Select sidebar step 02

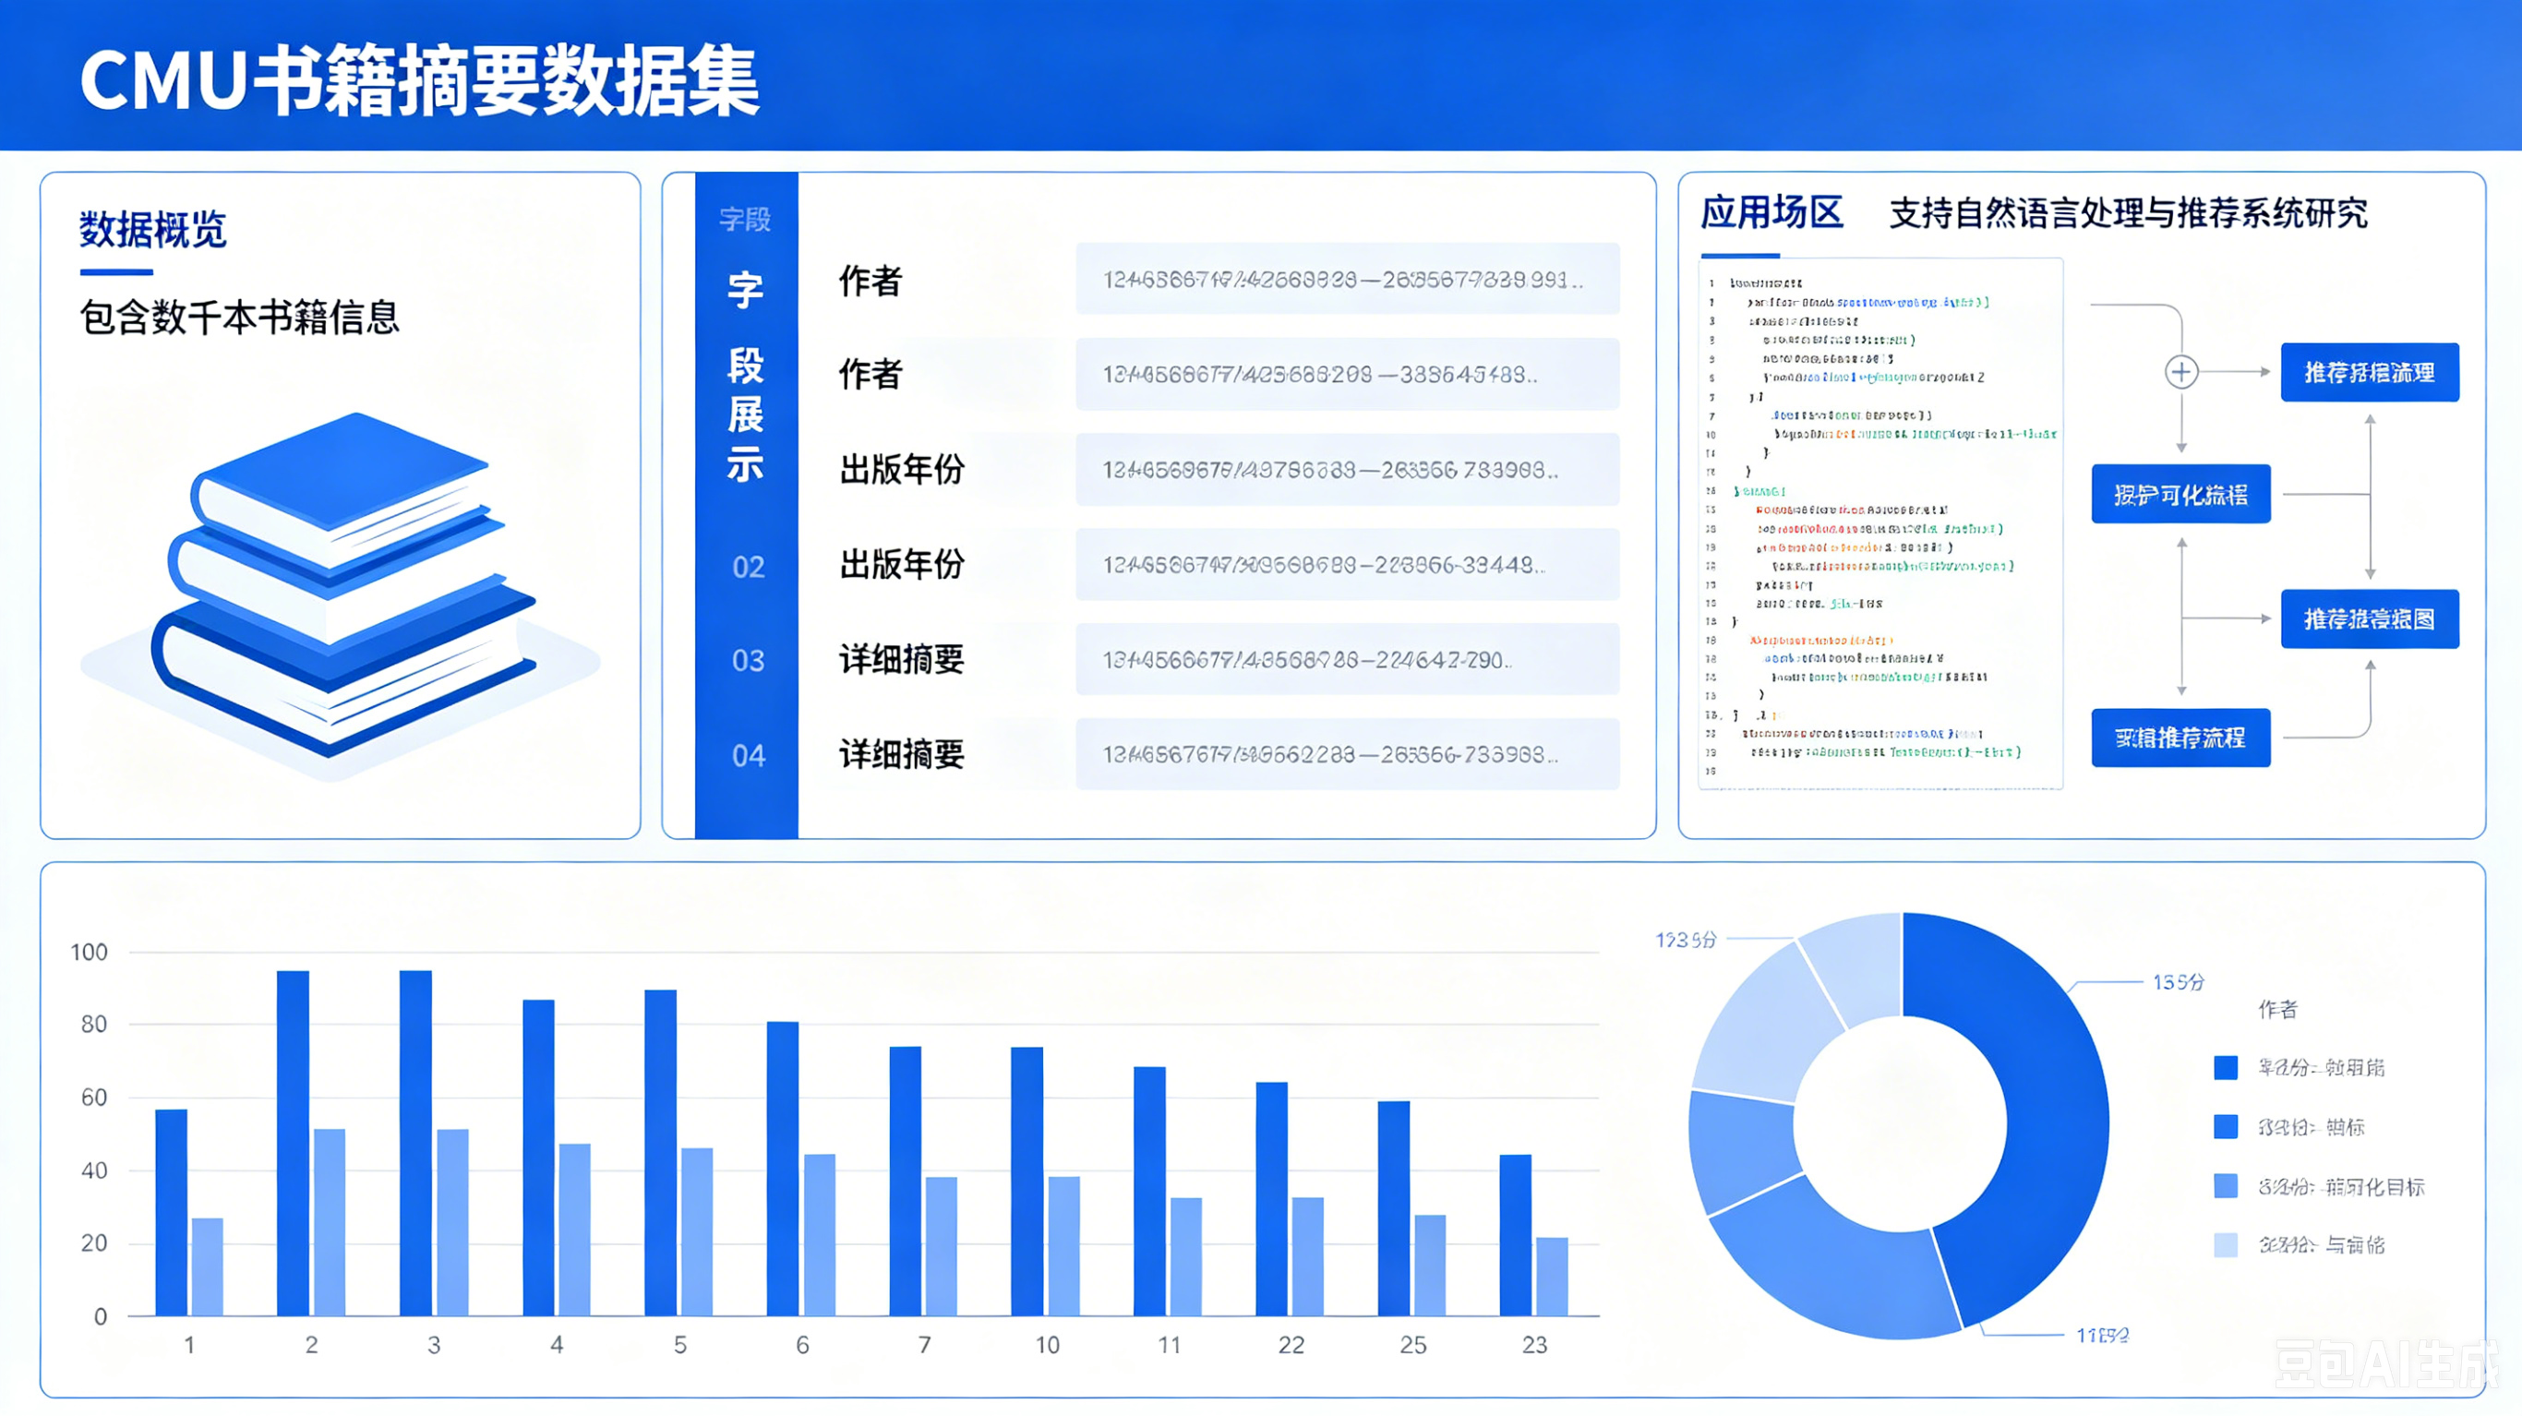748,567
